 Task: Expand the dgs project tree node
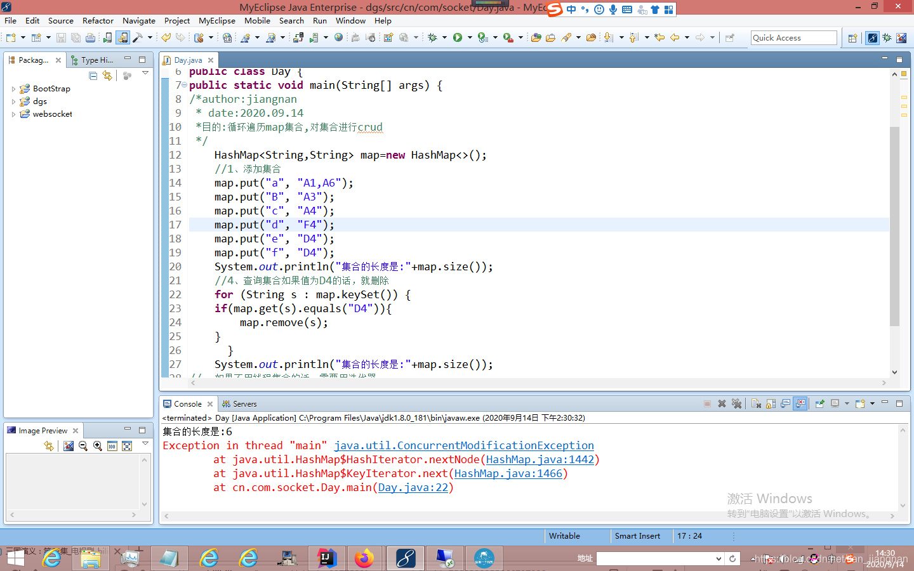point(13,102)
